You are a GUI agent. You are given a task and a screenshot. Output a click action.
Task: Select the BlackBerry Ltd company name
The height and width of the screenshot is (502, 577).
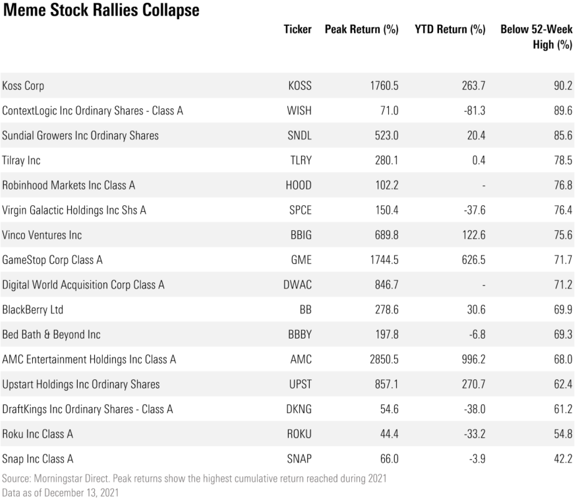[33, 310]
